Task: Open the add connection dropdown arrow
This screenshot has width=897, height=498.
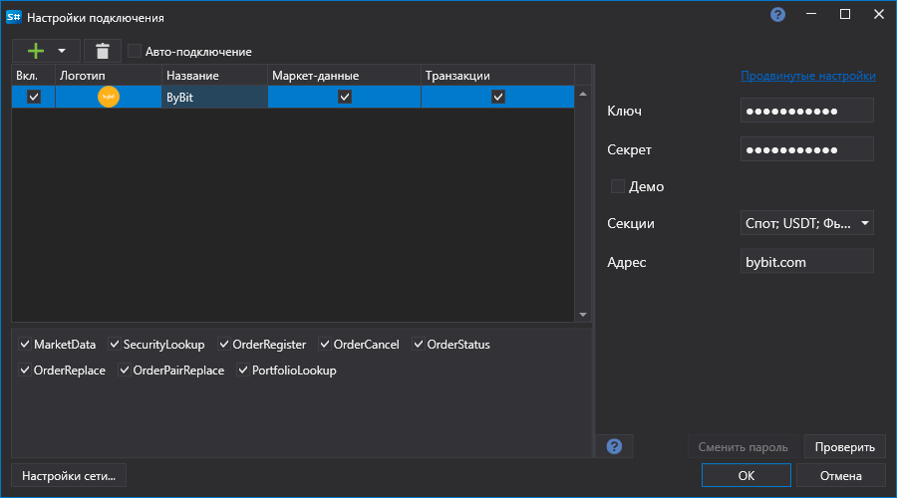Action: coord(62,51)
